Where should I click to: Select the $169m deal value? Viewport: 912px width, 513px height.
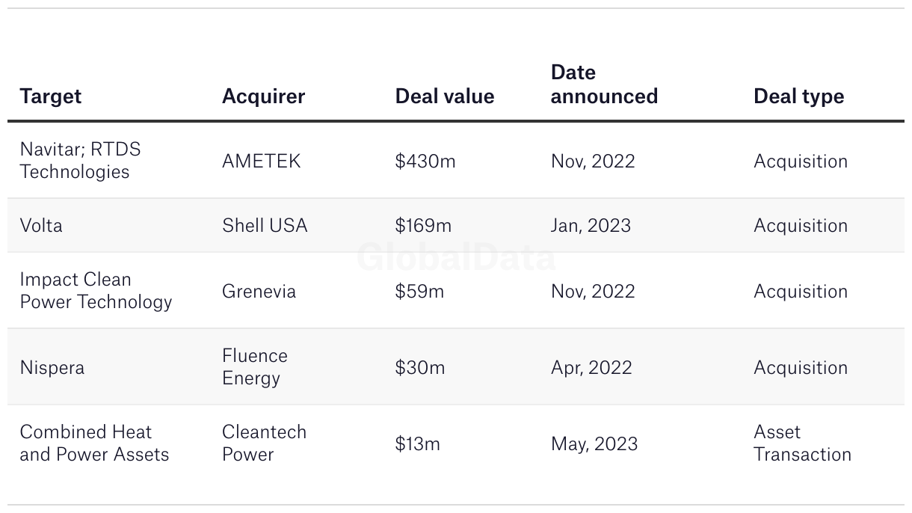coord(425,225)
